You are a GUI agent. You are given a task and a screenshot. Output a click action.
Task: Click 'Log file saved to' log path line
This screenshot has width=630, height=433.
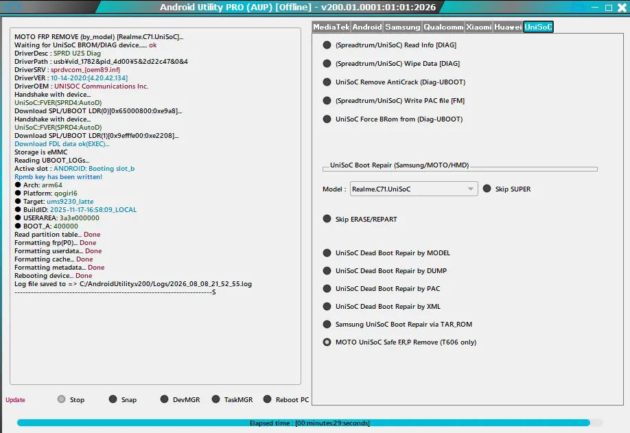[133, 283]
